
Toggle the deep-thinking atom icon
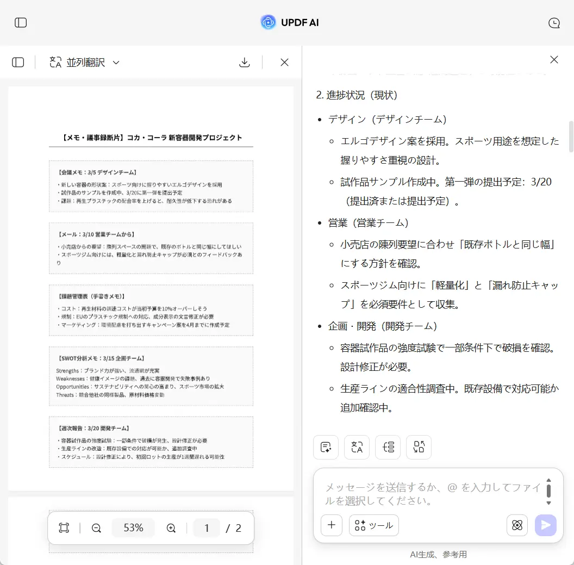(517, 525)
